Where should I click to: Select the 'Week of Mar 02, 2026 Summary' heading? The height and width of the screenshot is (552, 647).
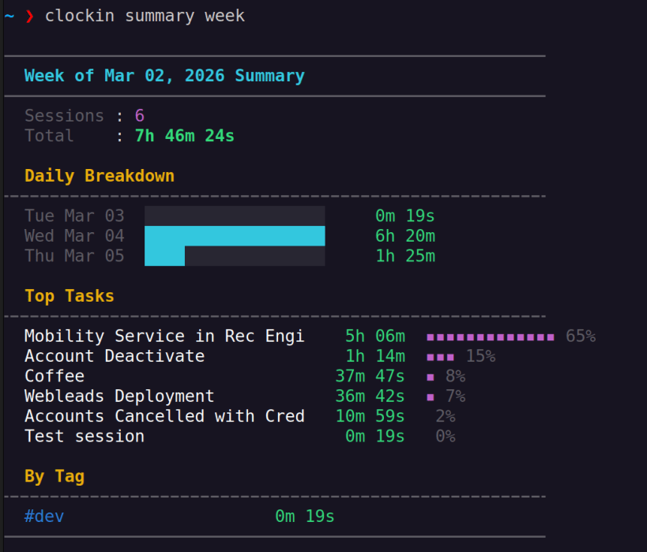164,76
